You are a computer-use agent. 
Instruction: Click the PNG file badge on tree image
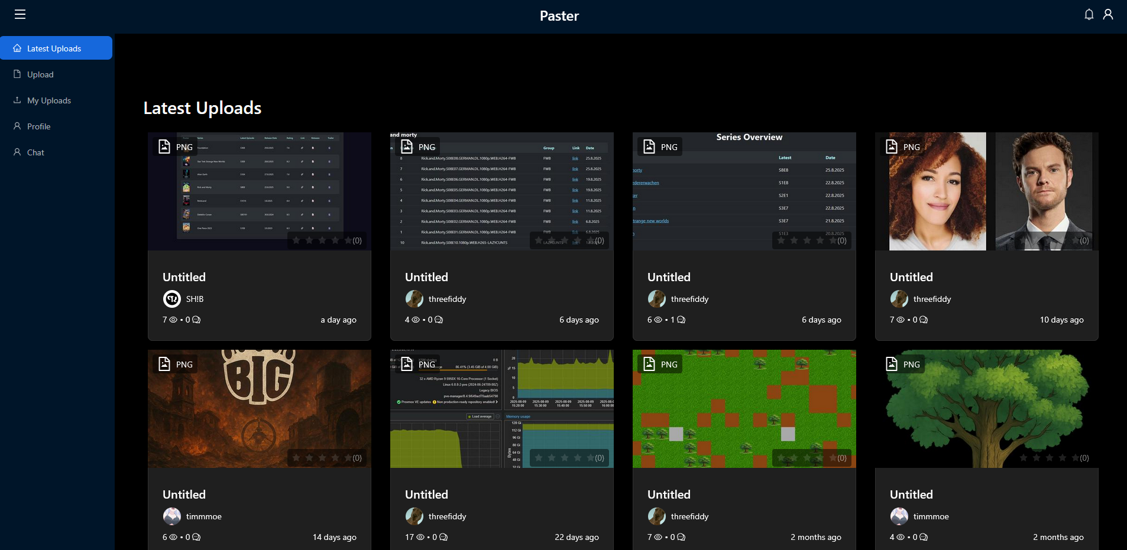click(903, 365)
